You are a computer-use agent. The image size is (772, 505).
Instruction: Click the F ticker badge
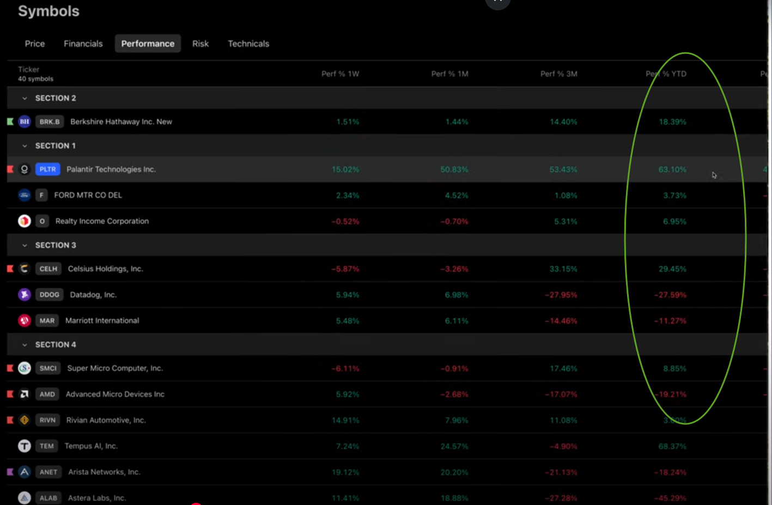point(41,195)
